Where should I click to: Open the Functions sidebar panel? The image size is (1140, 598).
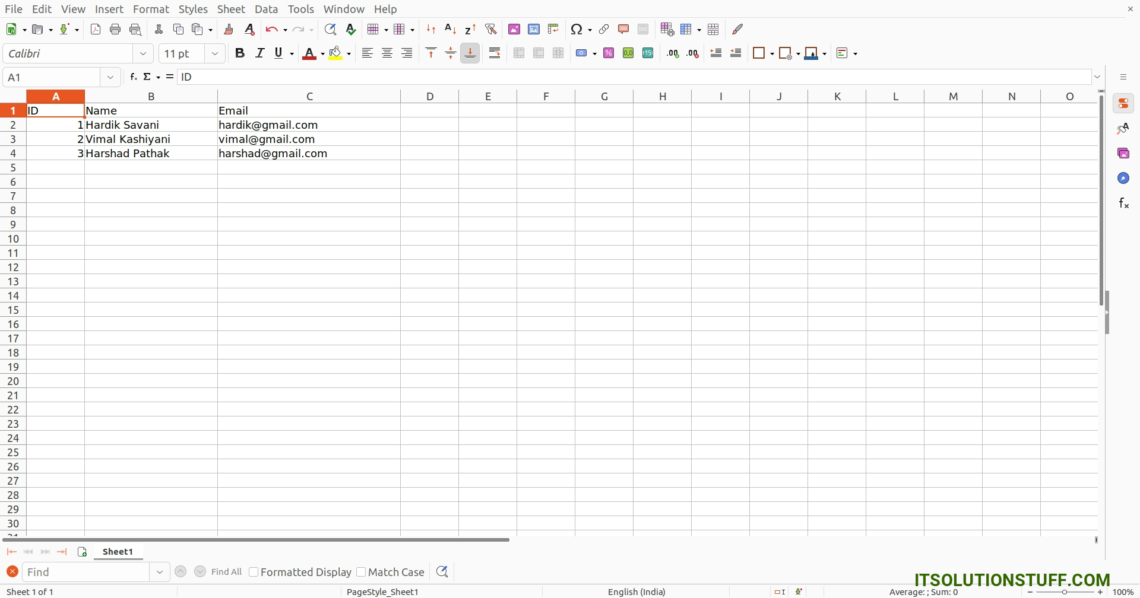tap(1124, 202)
